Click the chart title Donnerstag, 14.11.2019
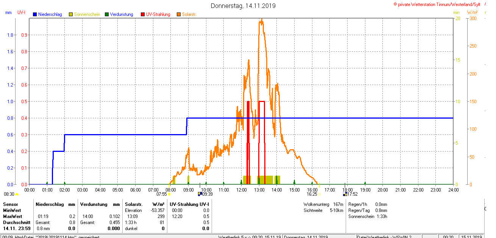 [243, 6]
